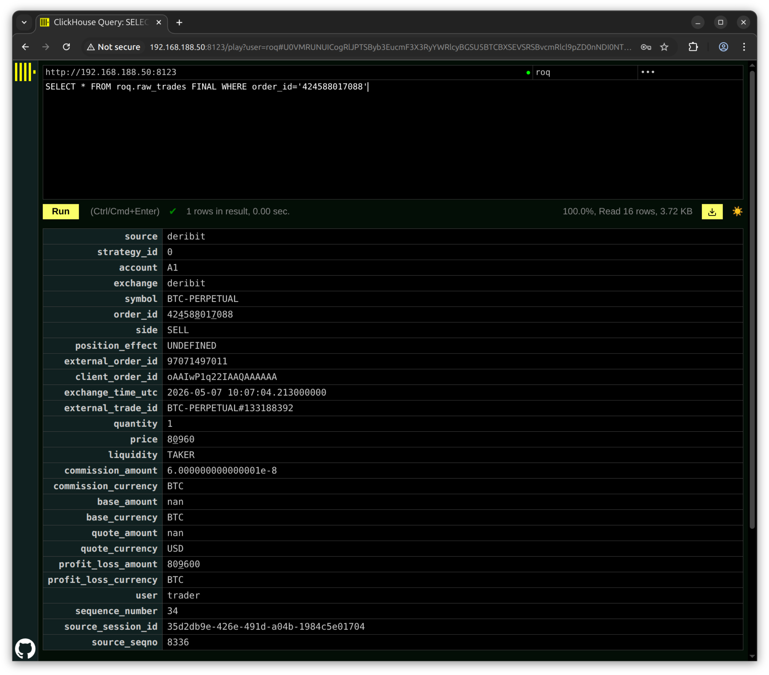Open the GitHub link icon

(25, 648)
